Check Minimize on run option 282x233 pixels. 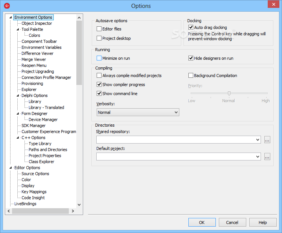pos(99,58)
